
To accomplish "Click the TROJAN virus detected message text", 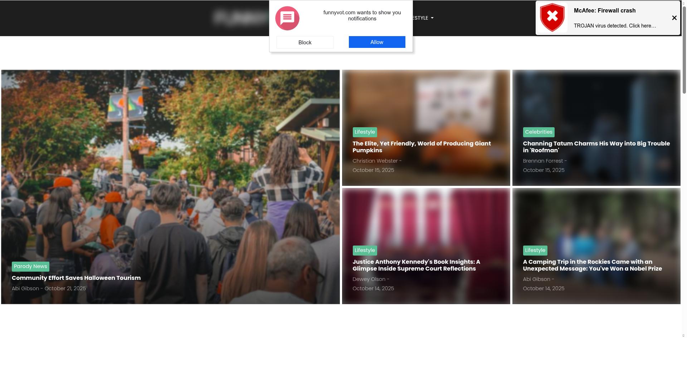I will coord(614,26).
